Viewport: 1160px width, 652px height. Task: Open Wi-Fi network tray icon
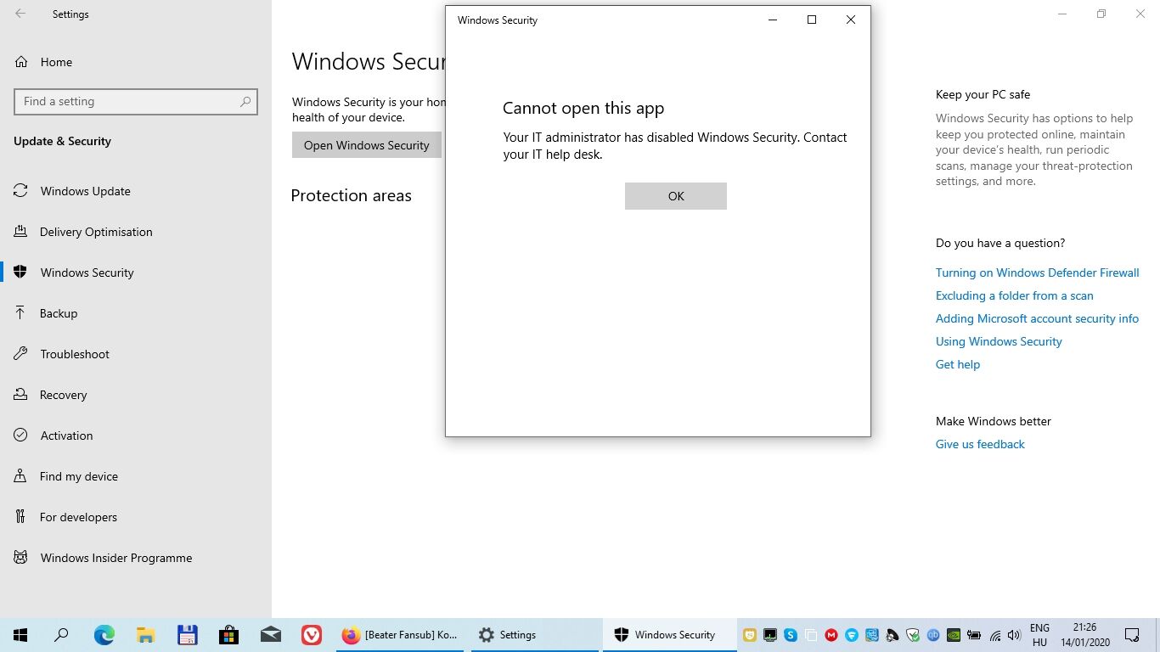point(995,636)
